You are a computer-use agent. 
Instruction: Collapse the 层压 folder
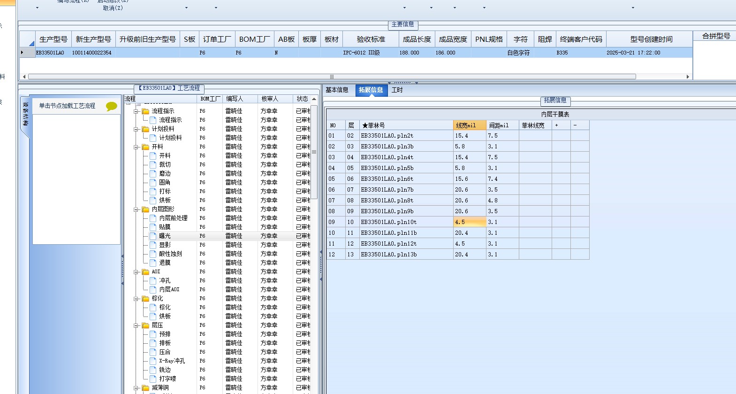pyautogui.click(x=136, y=325)
